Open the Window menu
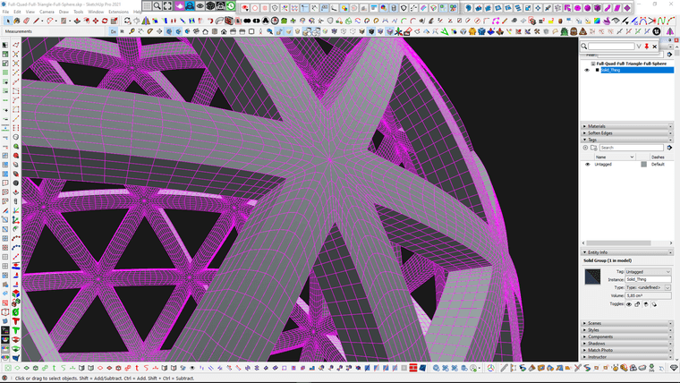680x383 pixels. click(96, 12)
